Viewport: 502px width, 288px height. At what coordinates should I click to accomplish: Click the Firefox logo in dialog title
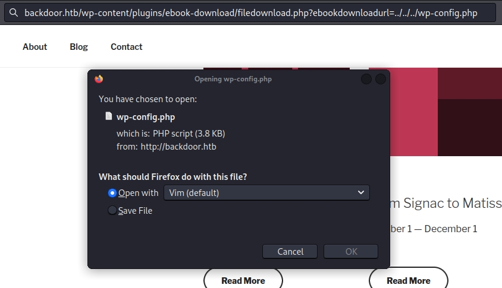coord(99,79)
